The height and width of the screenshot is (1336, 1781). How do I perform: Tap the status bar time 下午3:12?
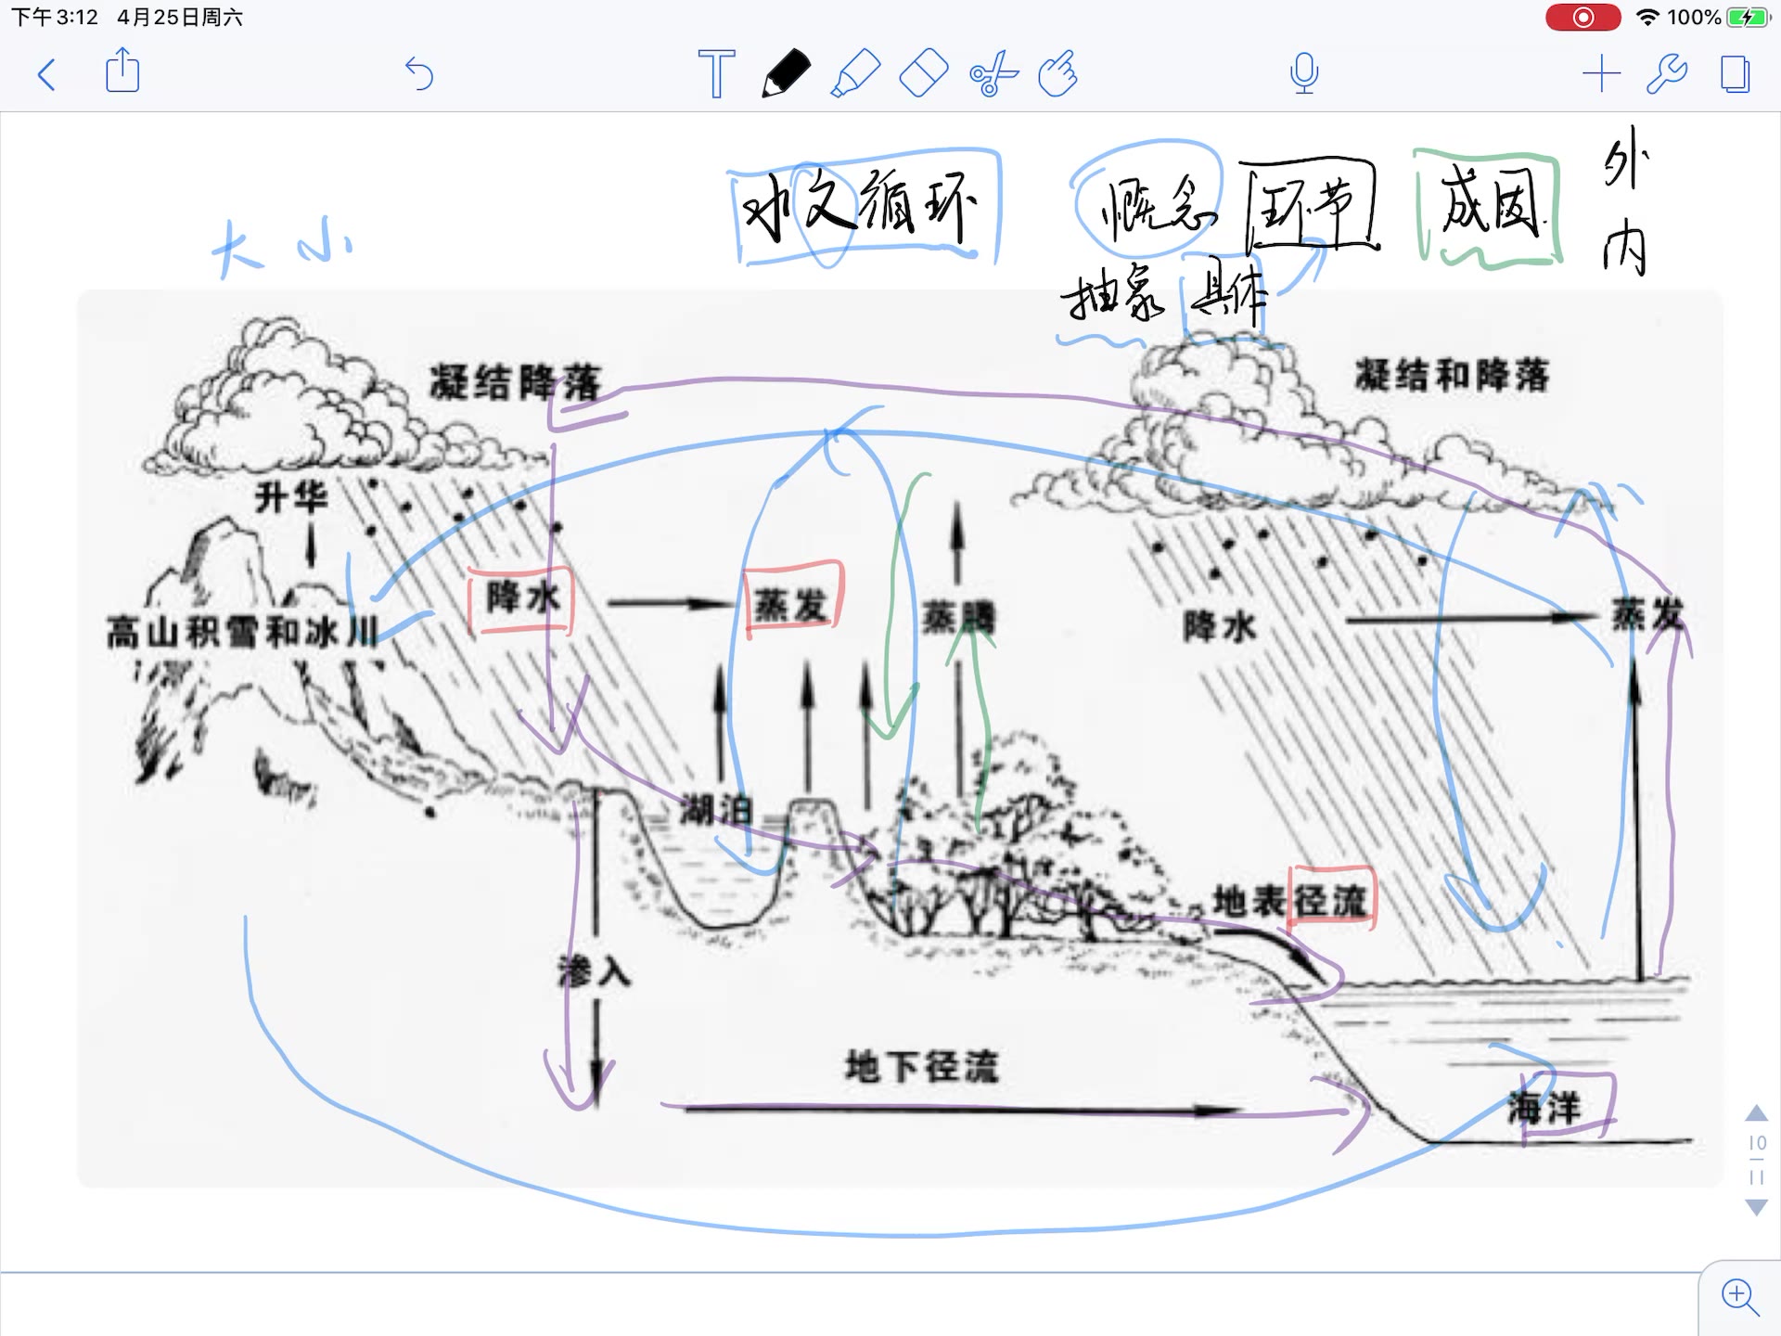[x=54, y=17]
